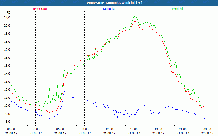Select the 21,0 y-axis value
218x136 pixels.
pos(7,17)
